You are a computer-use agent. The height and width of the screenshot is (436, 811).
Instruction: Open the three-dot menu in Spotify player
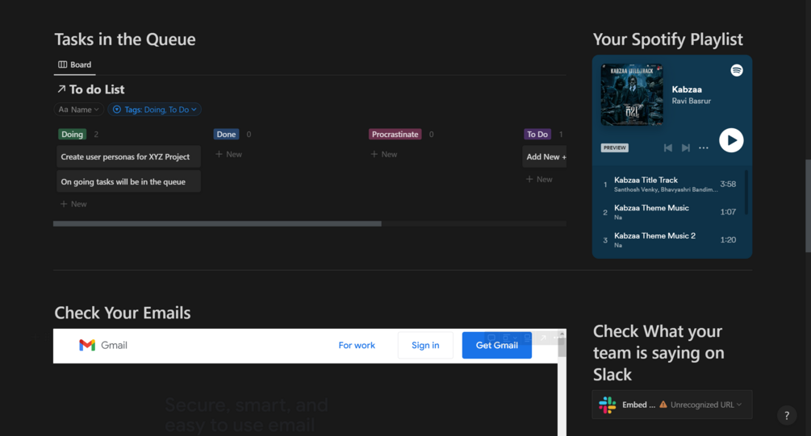point(704,147)
